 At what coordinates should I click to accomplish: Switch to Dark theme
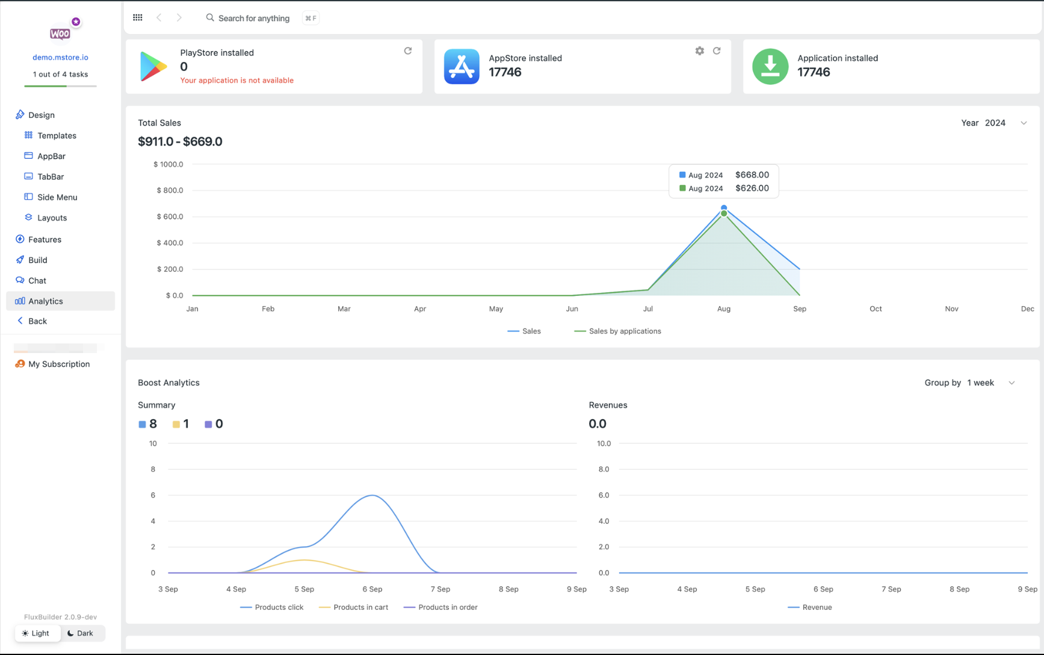81,633
